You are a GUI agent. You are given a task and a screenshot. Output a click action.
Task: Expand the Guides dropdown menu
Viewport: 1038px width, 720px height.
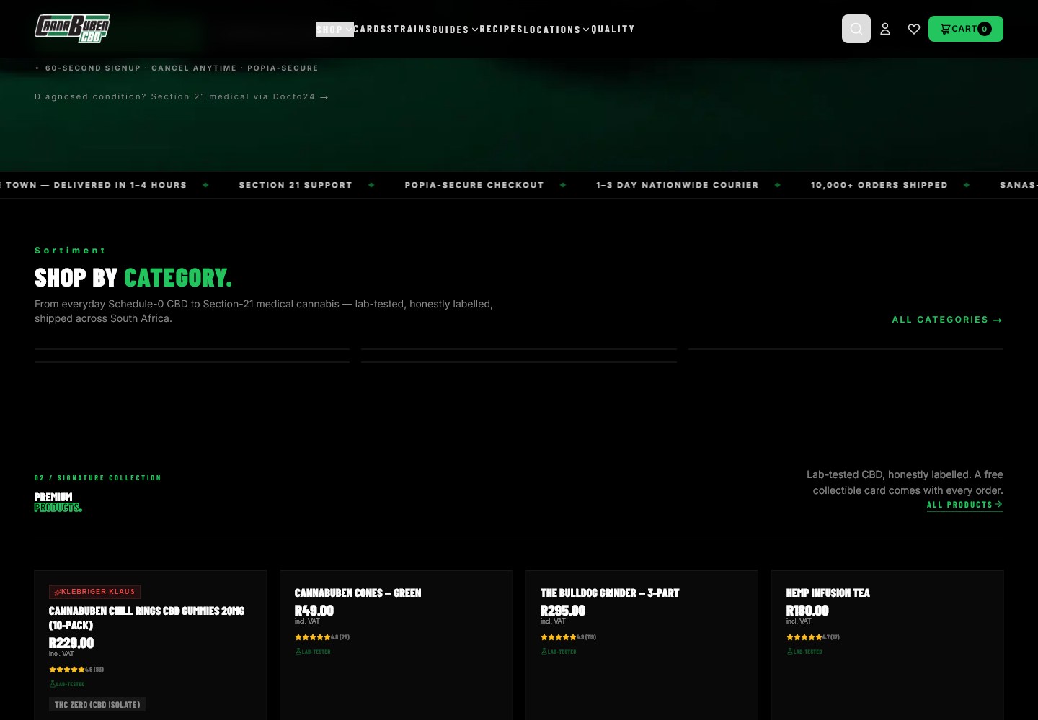[455, 30]
